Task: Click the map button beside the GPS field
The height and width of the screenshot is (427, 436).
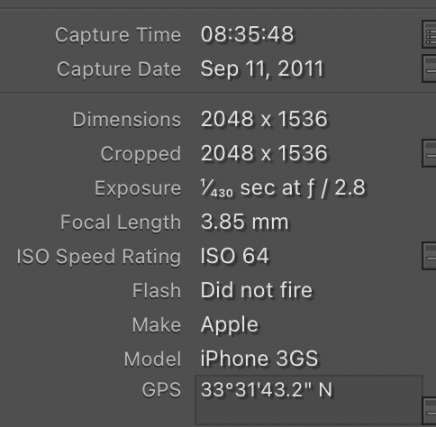Action: (x=429, y=412)
